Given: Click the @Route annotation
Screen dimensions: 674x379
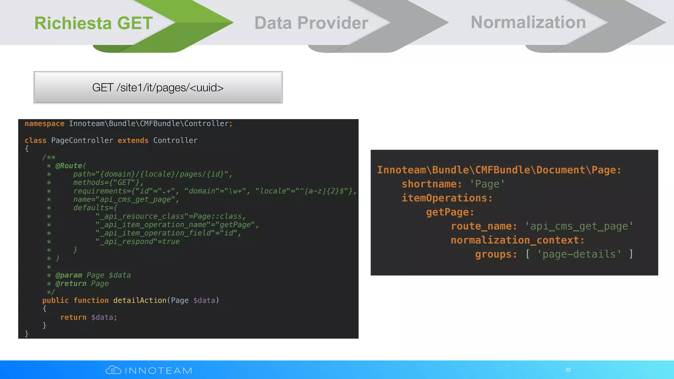Looking at the screenshot, I should pos(70,166).
